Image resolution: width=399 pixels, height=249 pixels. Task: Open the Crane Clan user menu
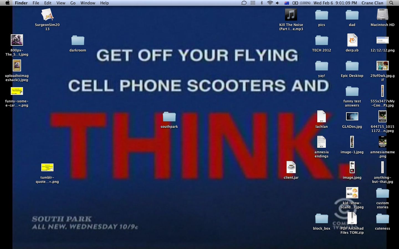point(372,3)
